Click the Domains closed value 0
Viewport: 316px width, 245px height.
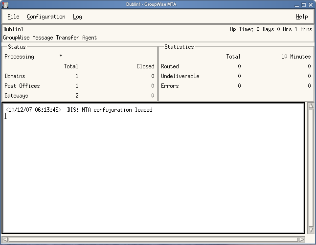click(x=153, y=76)
